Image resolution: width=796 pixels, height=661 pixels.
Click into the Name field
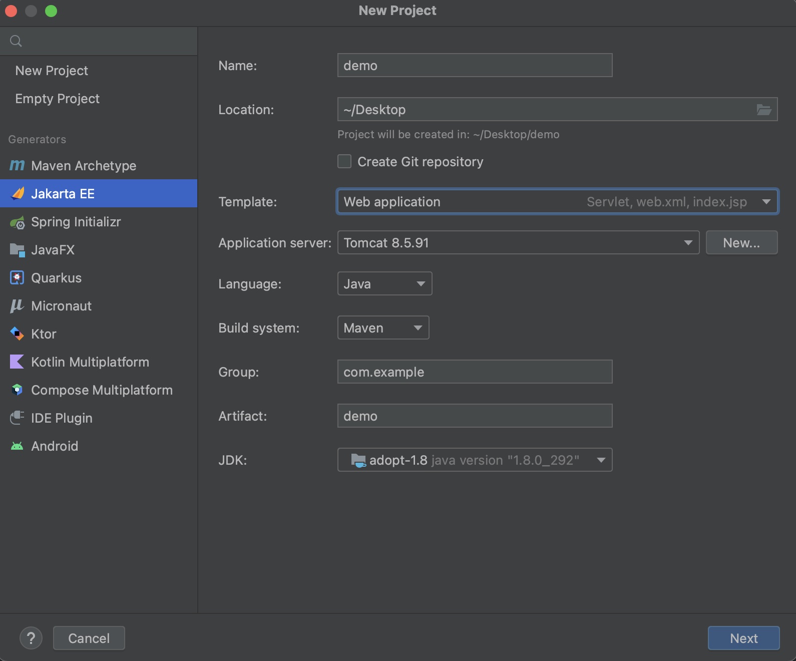[475, 65]
